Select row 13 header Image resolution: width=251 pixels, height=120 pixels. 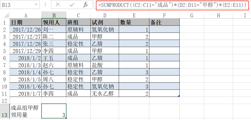(5, 111)
